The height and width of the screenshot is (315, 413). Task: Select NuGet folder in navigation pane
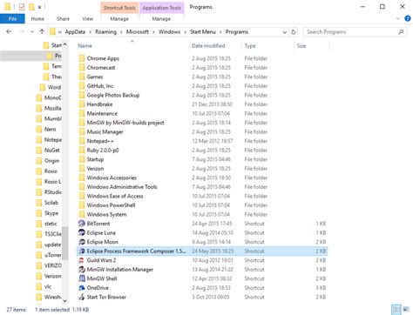[x=51, y=151]
